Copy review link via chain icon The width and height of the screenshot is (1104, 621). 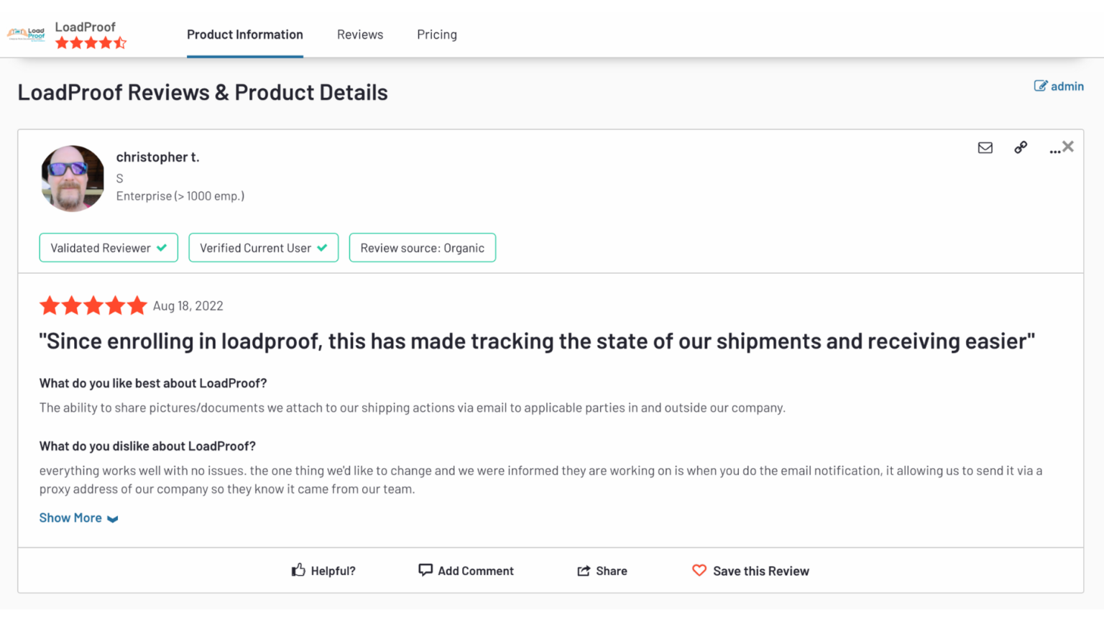click(1021, 147)
